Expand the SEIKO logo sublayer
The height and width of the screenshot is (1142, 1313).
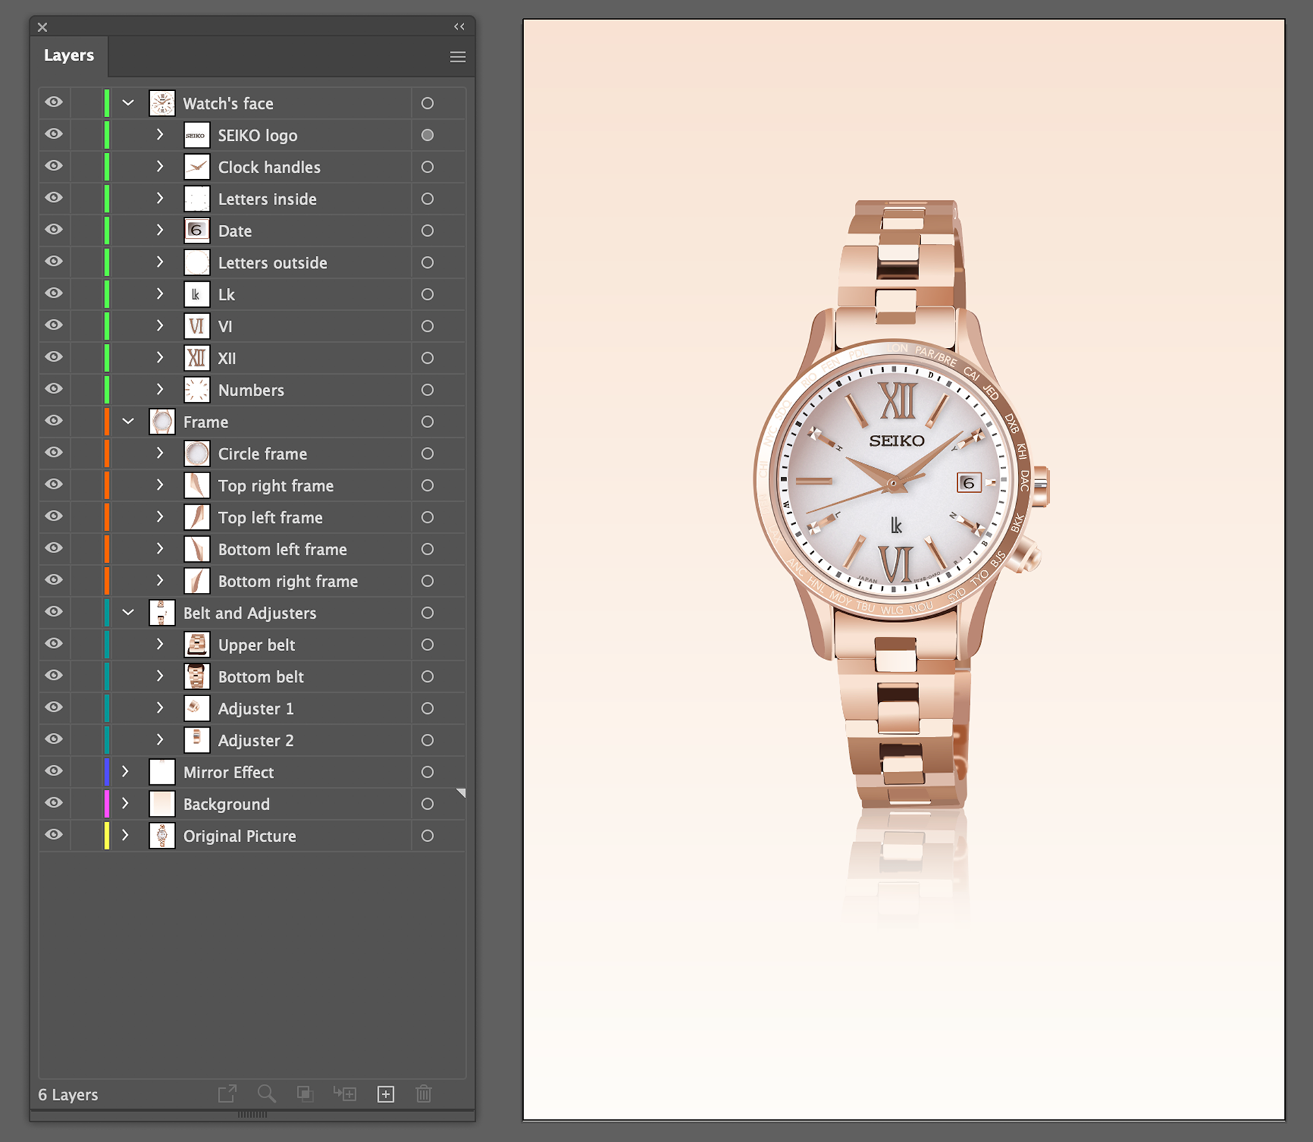point(160,135)
